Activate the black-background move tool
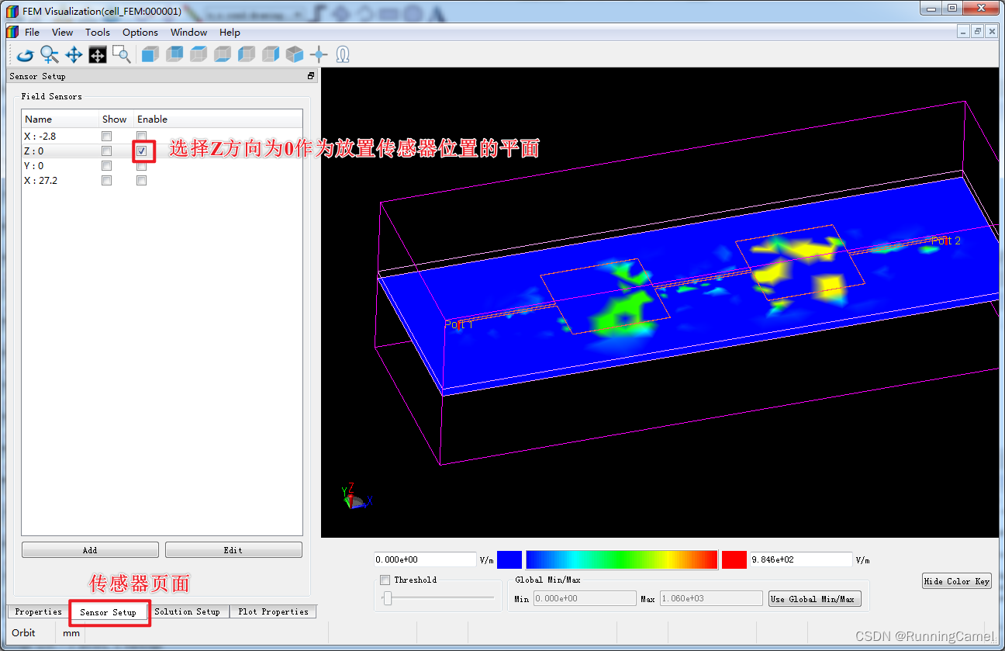Screen dimensions: 1005x651 [x=98, y=54]
